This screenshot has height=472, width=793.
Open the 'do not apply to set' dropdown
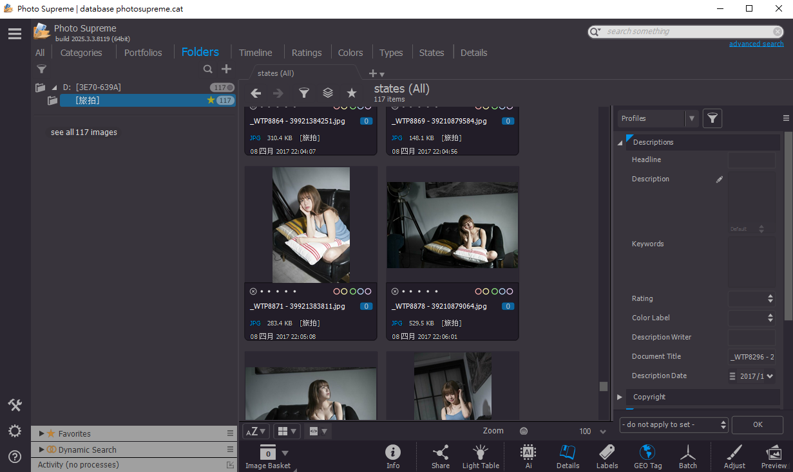tap(674, 424)
